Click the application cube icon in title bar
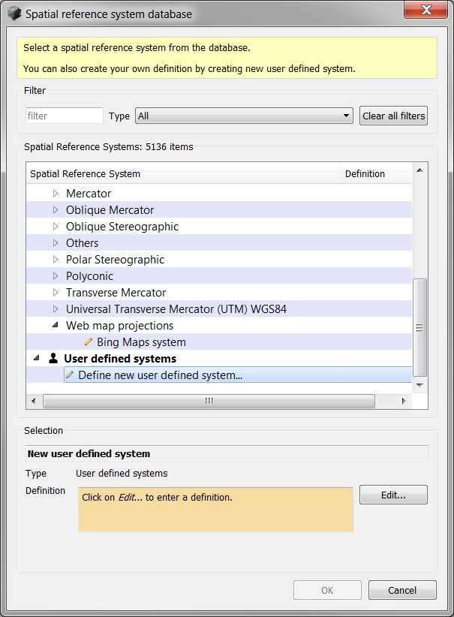The image size is (454, 617). tap(14, 14)
